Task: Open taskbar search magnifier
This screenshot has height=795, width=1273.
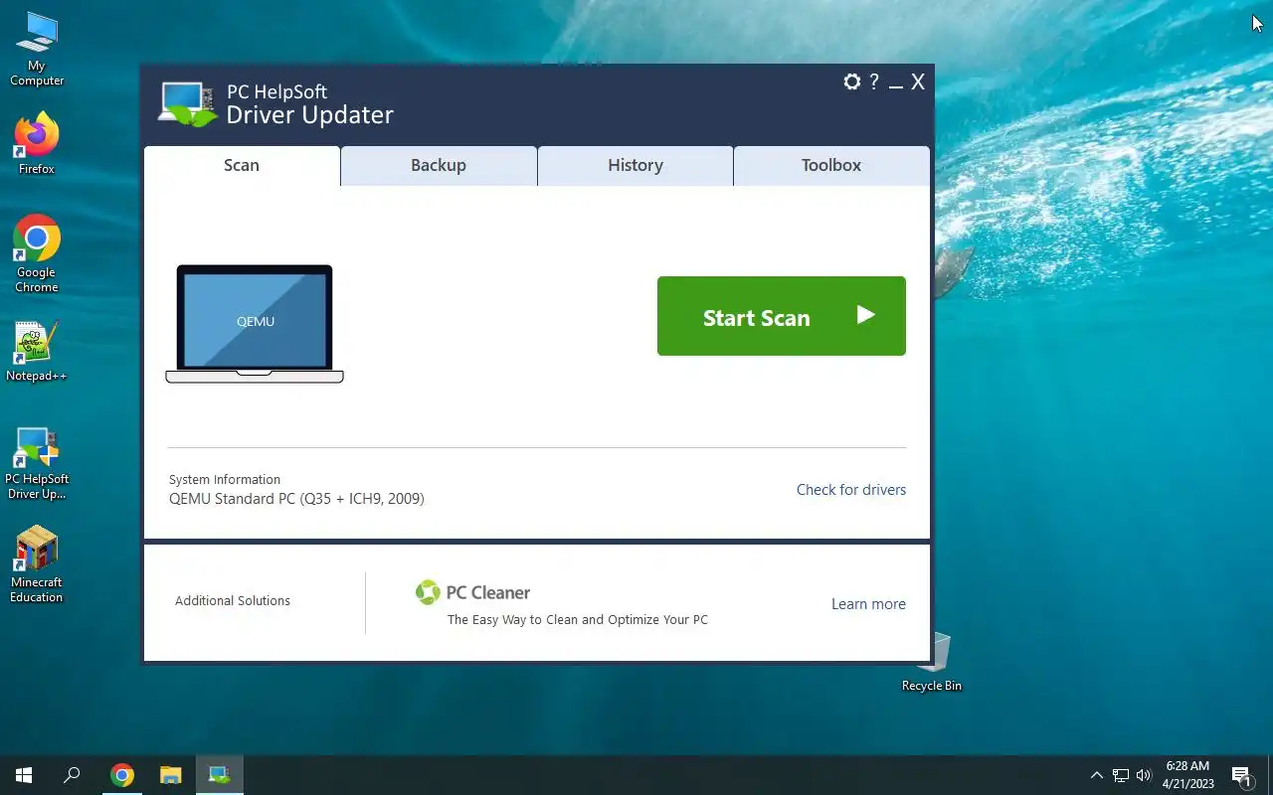Action: 72,775
